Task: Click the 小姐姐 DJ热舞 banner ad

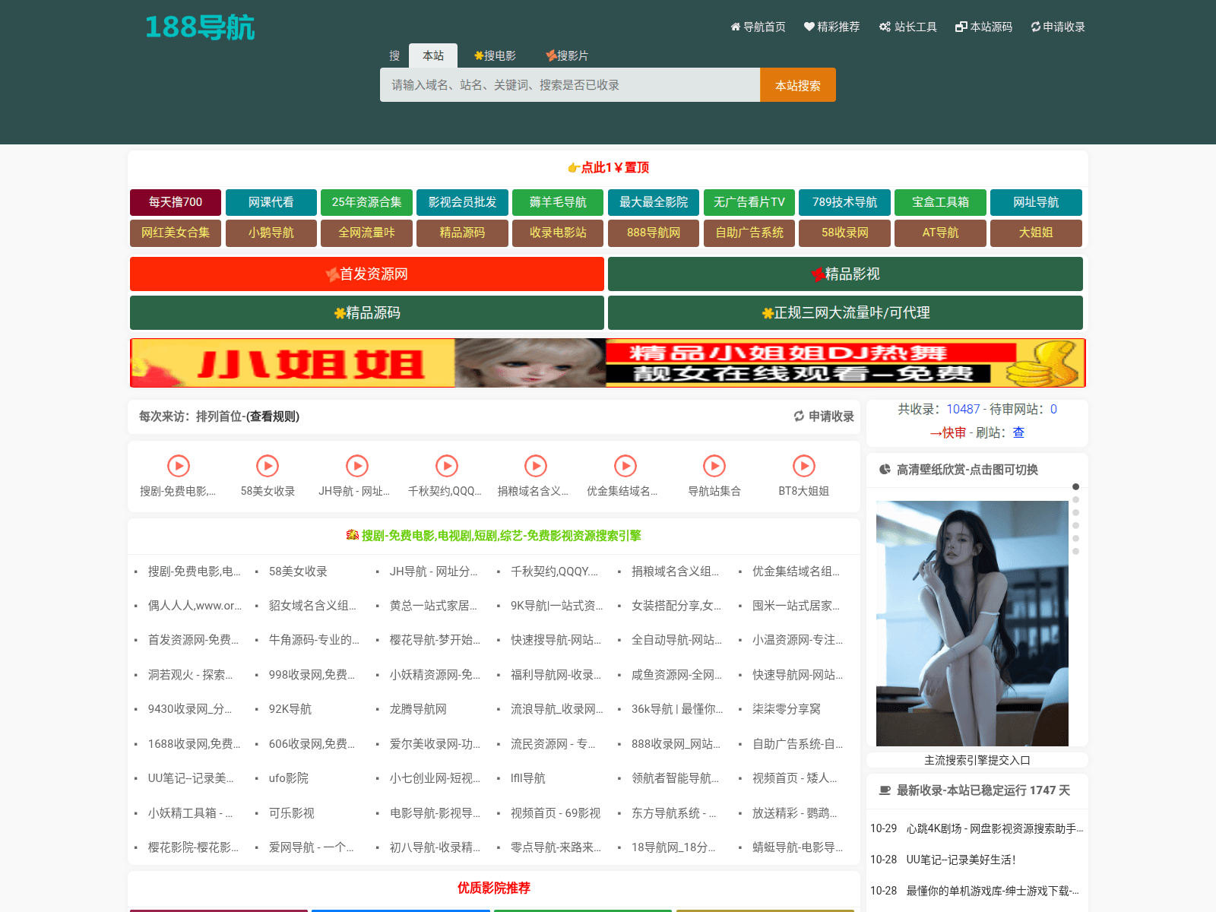Action: pyautogui.click(x=607, y=363)
